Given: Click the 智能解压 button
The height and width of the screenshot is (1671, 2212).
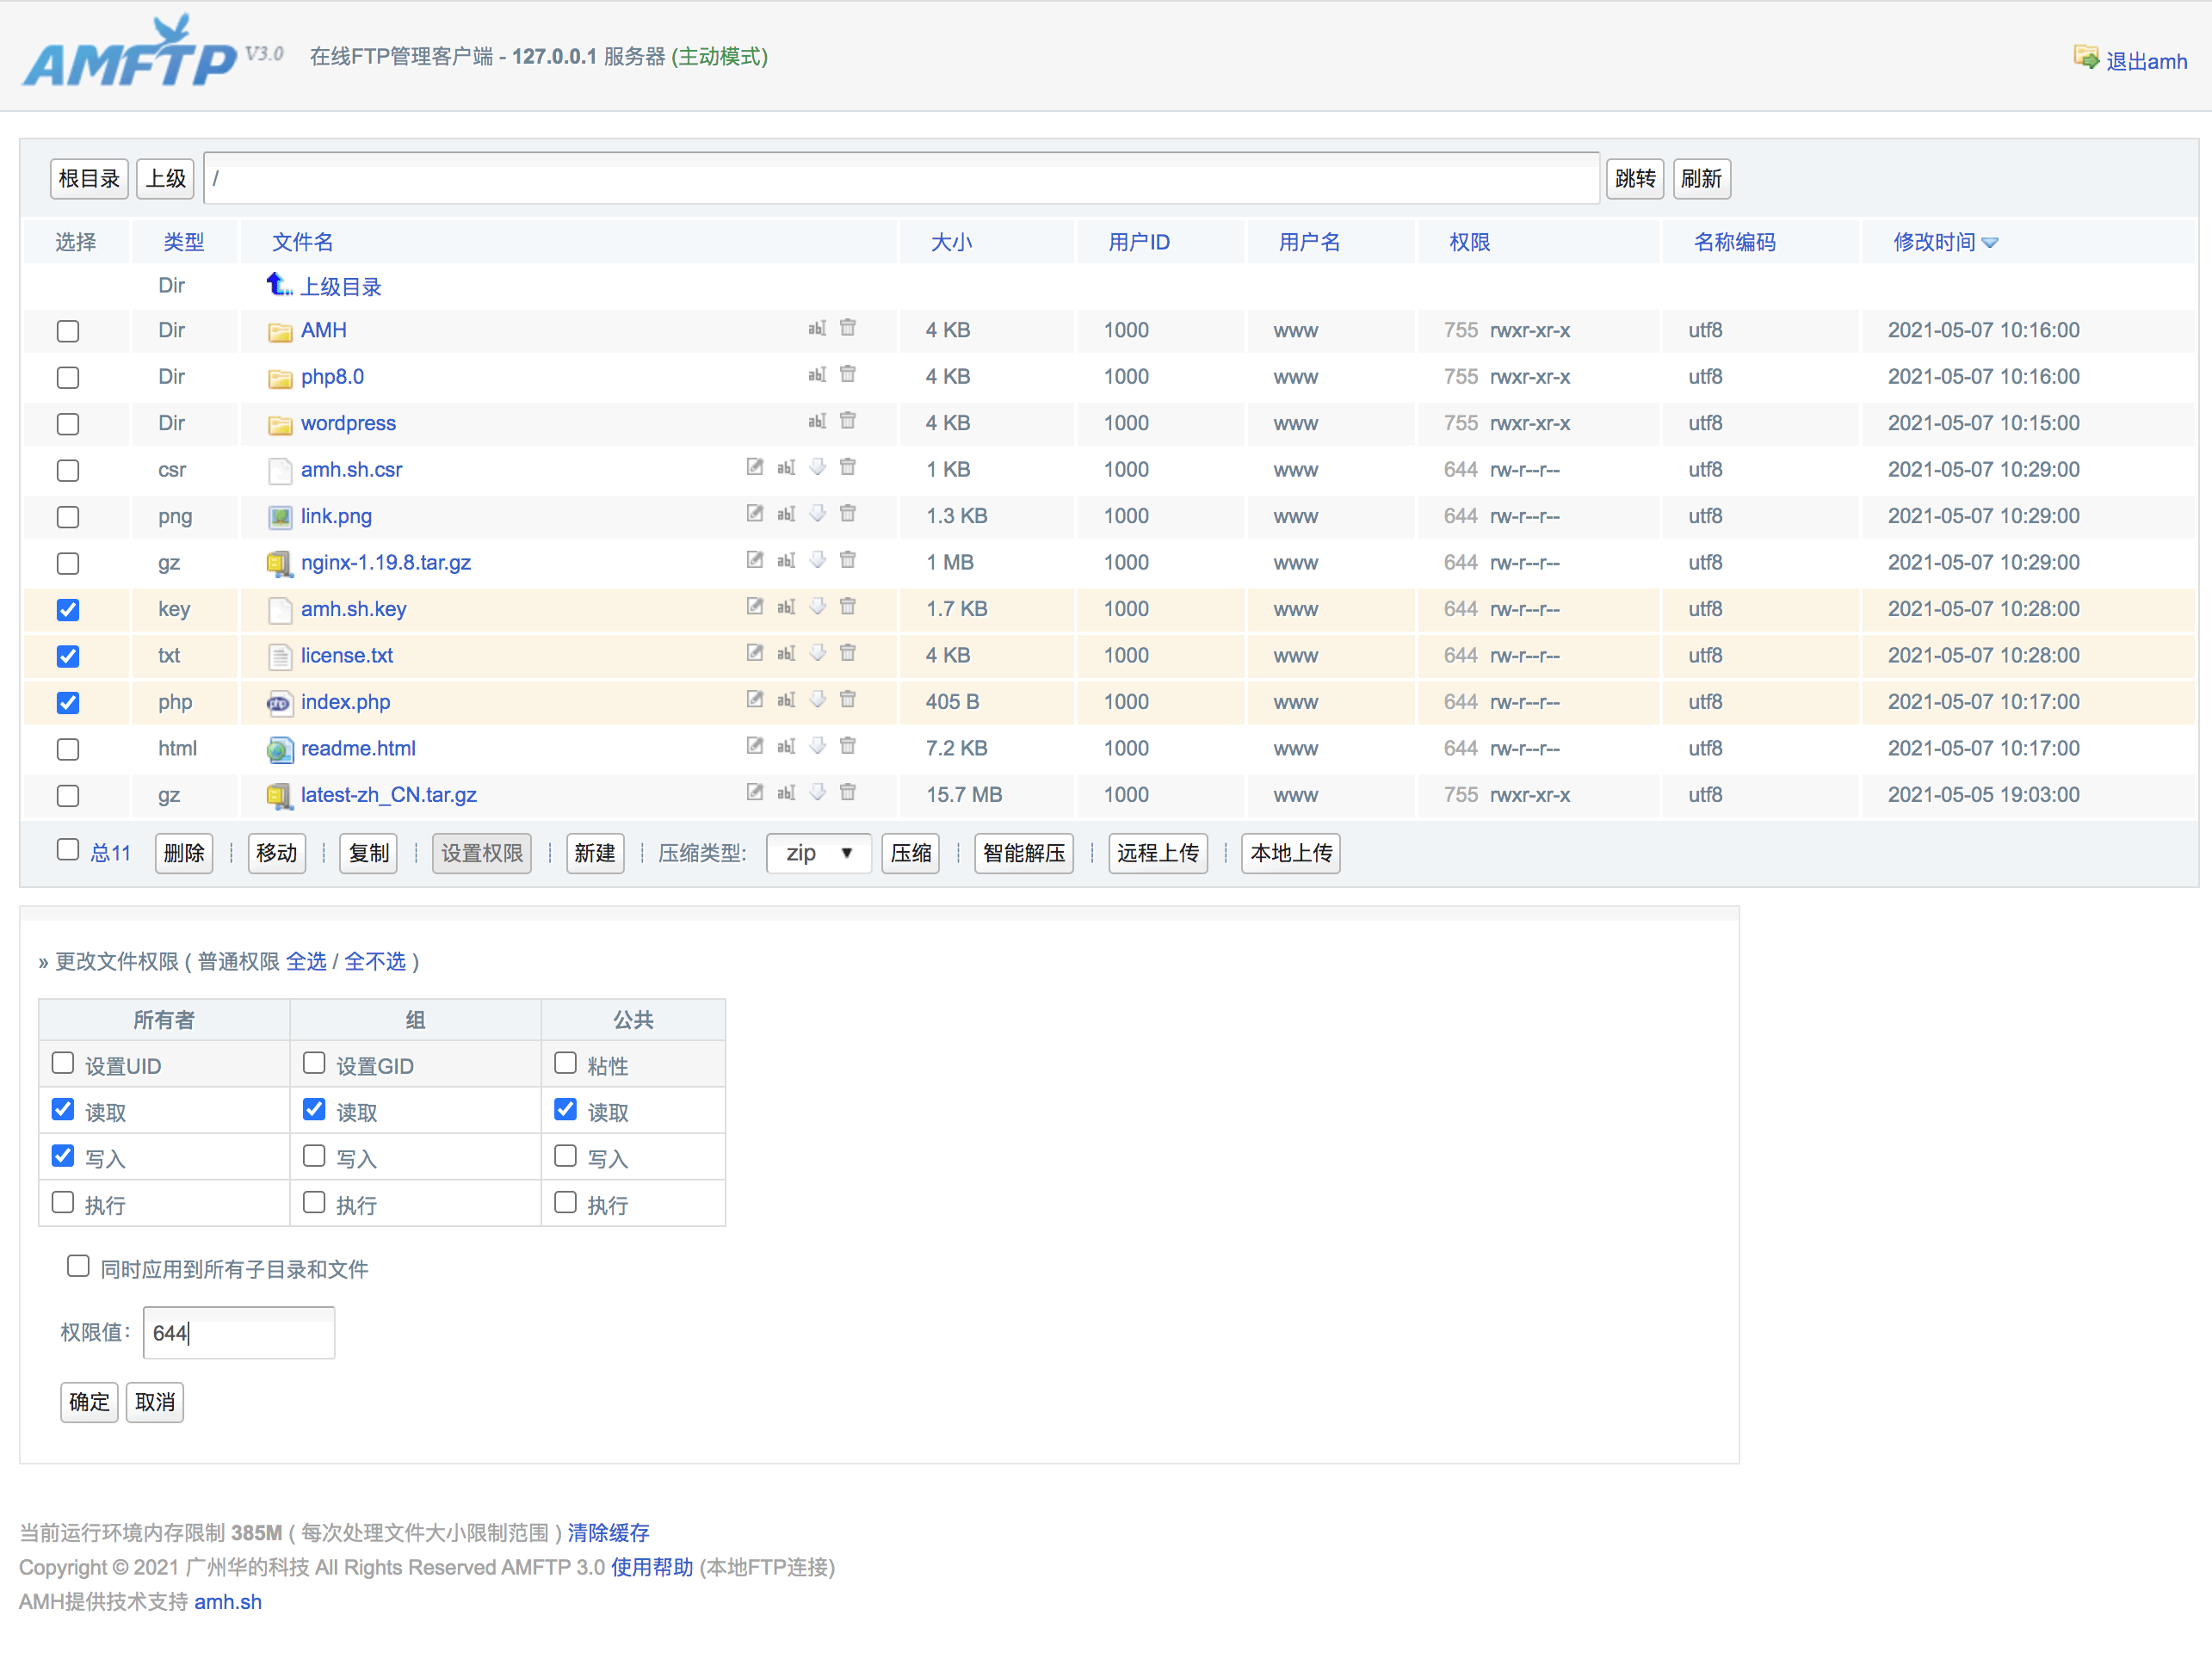Looking at the screenshot, I should 1023,853.
